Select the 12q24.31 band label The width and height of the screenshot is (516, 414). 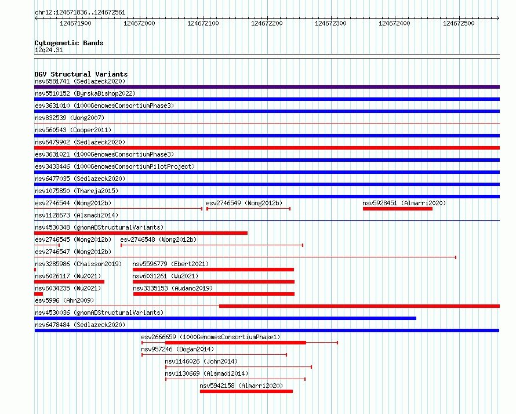pos(49,50)
